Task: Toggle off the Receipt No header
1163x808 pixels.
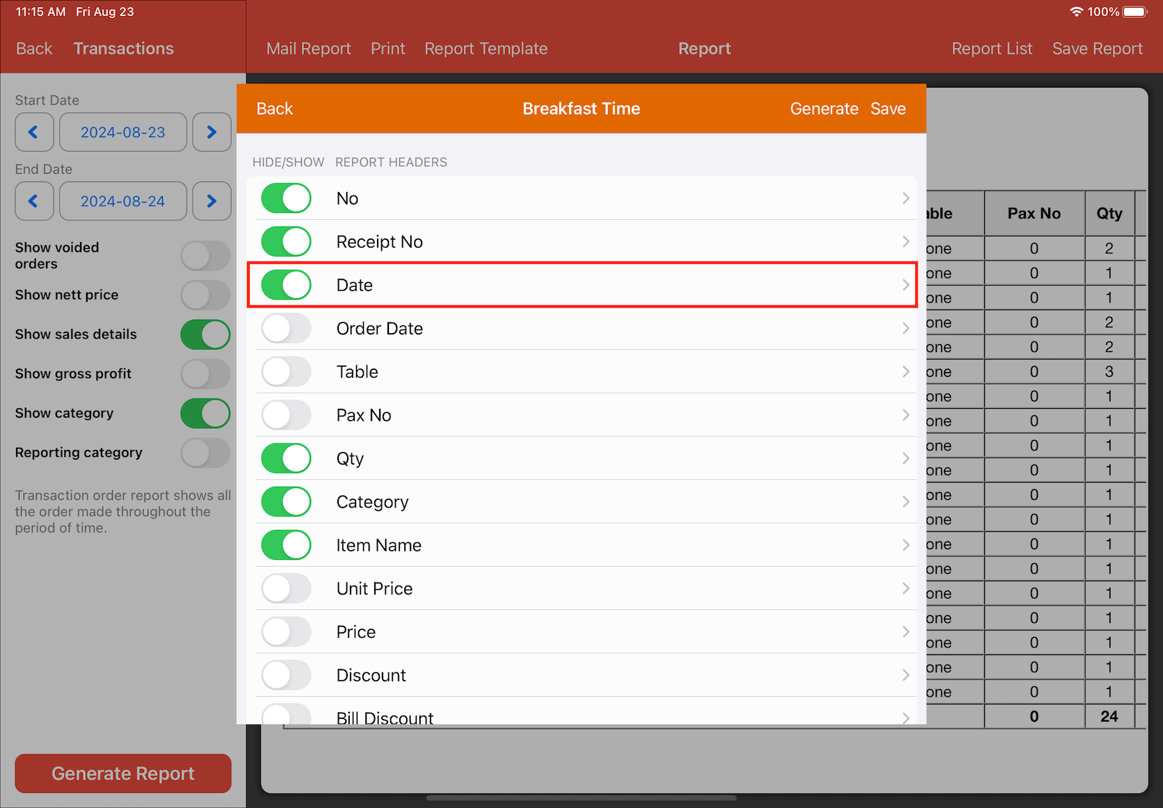Action: point(286,242)
